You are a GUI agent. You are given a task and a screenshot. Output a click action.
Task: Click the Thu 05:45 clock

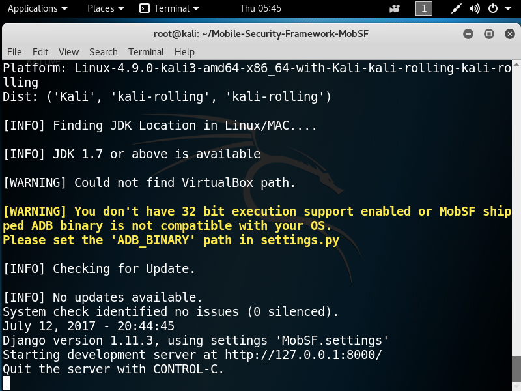point(260,8)
